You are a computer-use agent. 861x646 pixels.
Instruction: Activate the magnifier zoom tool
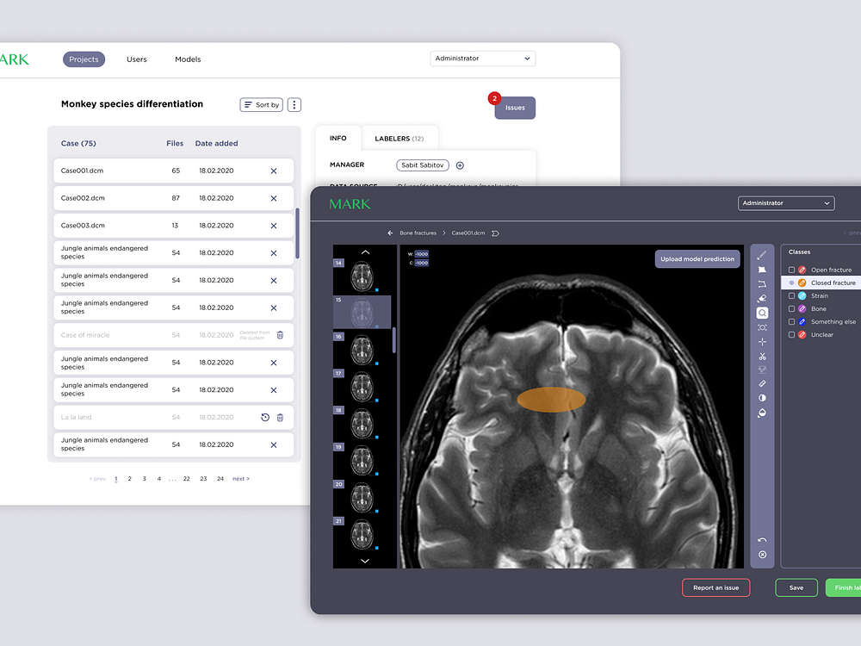[x=762, y=314]
